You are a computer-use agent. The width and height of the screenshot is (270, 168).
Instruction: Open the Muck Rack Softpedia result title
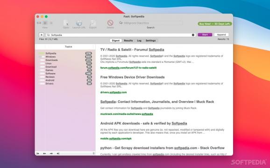point(157,102)
